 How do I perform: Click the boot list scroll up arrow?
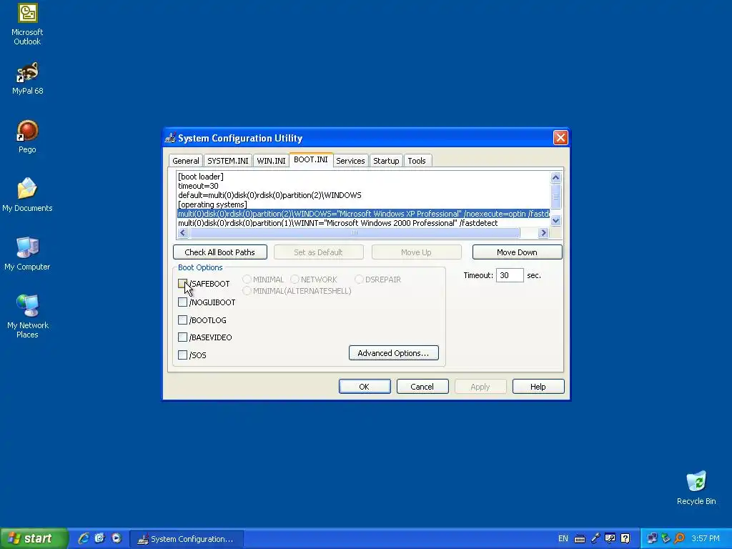(555, 177)
